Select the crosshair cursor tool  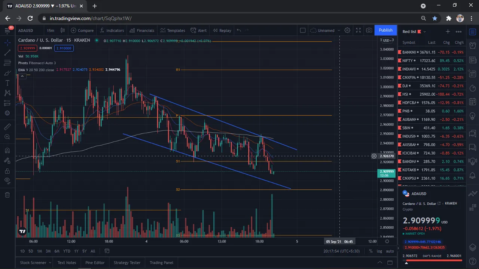(x=7, y=43)
